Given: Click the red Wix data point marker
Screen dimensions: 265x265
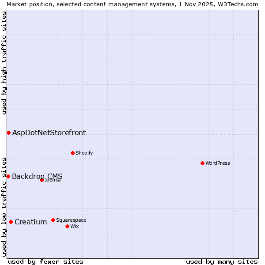Looking at the screenshot, I should (67, 226).
